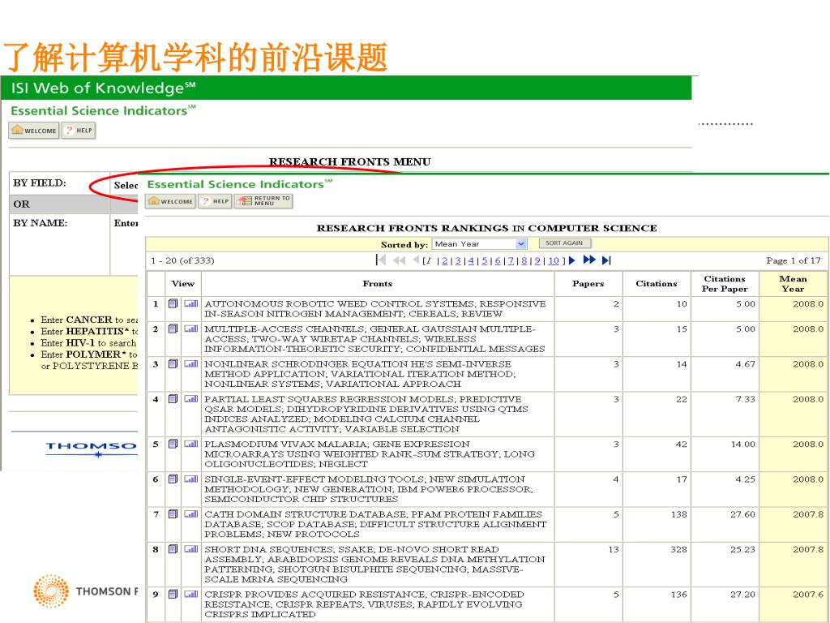This screenshot has width=830, height=623.
Task: Go to next page arrow
Action: point(571,260)
